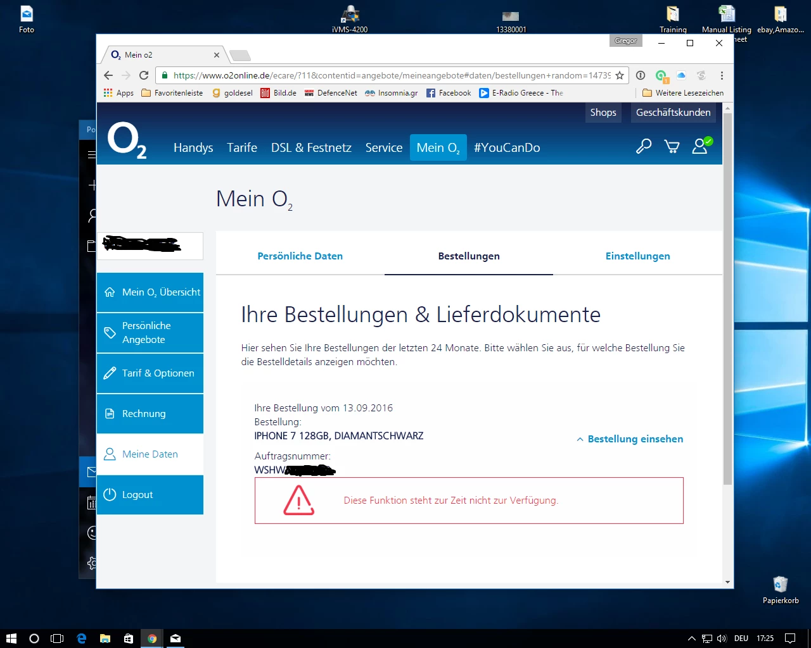Click DEU language indicator in tray
Screen dimensions: 811x648
[x=741, y=639]
